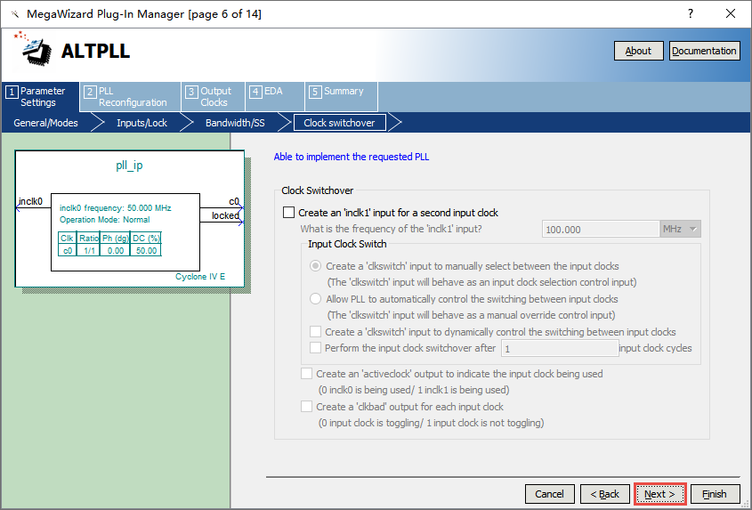Open the Documentation button
This screenshot has width=752, height=510.
tap(704, 51)
